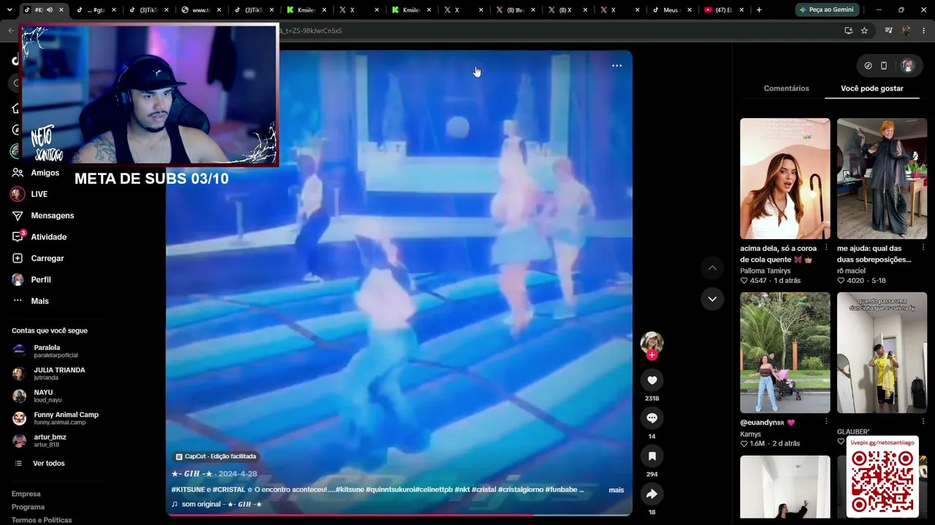935x525 pixels.
Task: Open options for the 'acima dela' video card
Action: pyautogui.click(x=826, y=248)
